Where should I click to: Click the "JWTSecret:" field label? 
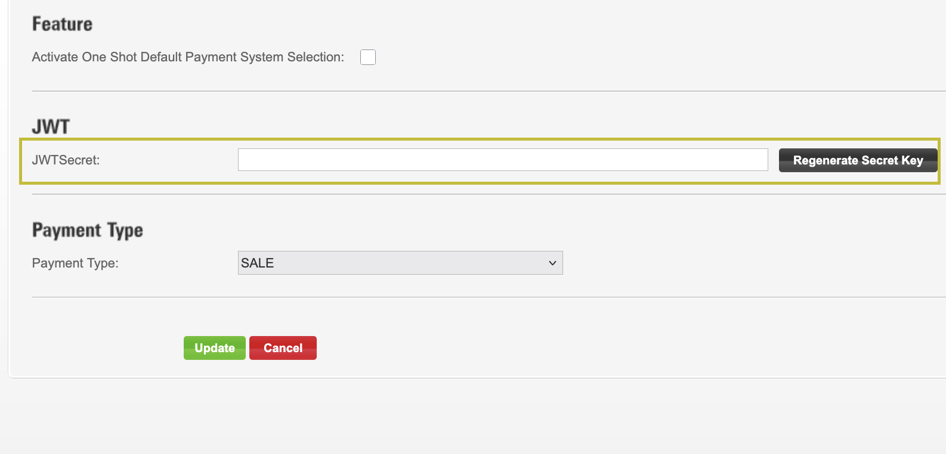[66, 160]
